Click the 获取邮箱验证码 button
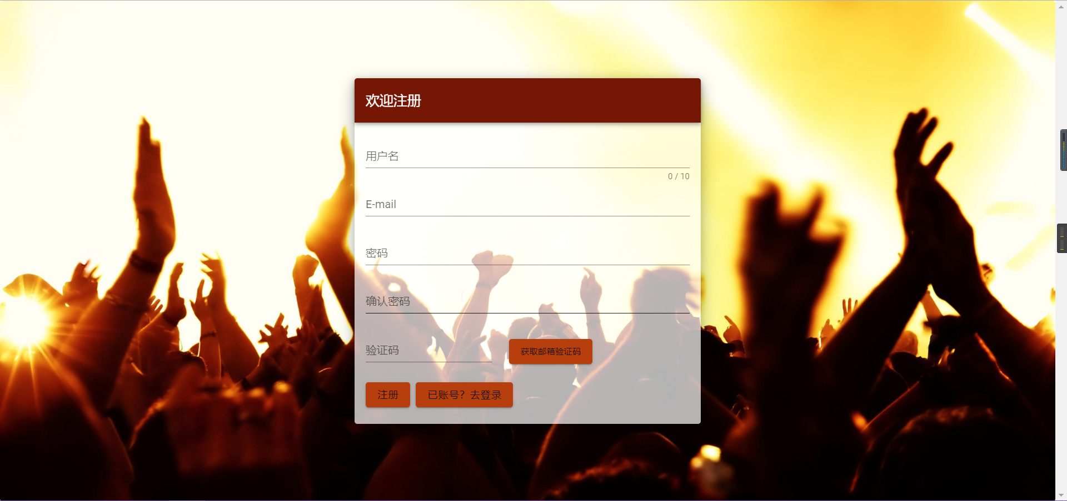 [551, 352]
